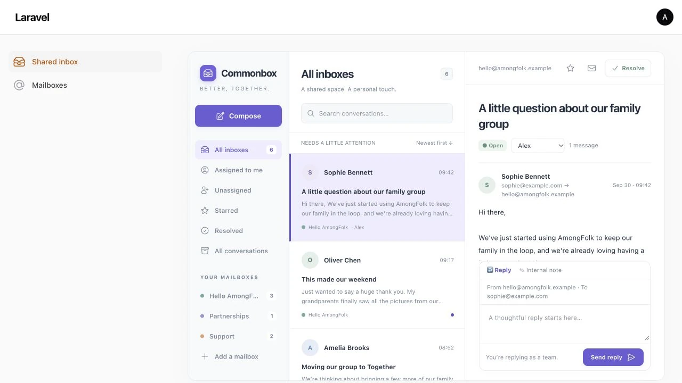Open Partnerships mailbox

click(x=238, y=316)
